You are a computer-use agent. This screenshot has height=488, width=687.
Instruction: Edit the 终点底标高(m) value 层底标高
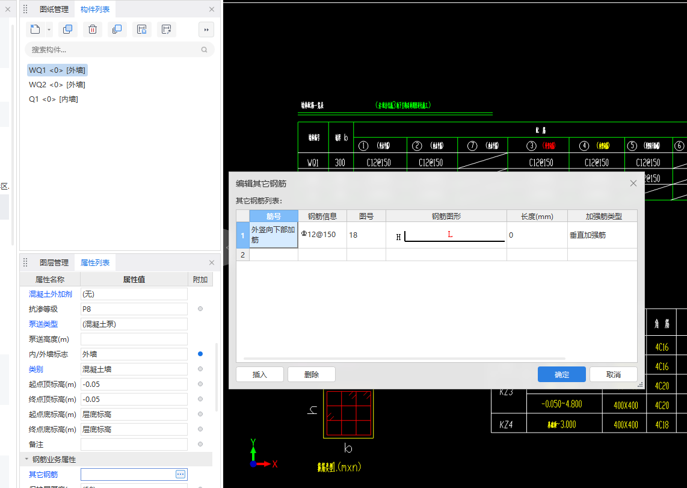pyautogui.click(x=134, y=429)
